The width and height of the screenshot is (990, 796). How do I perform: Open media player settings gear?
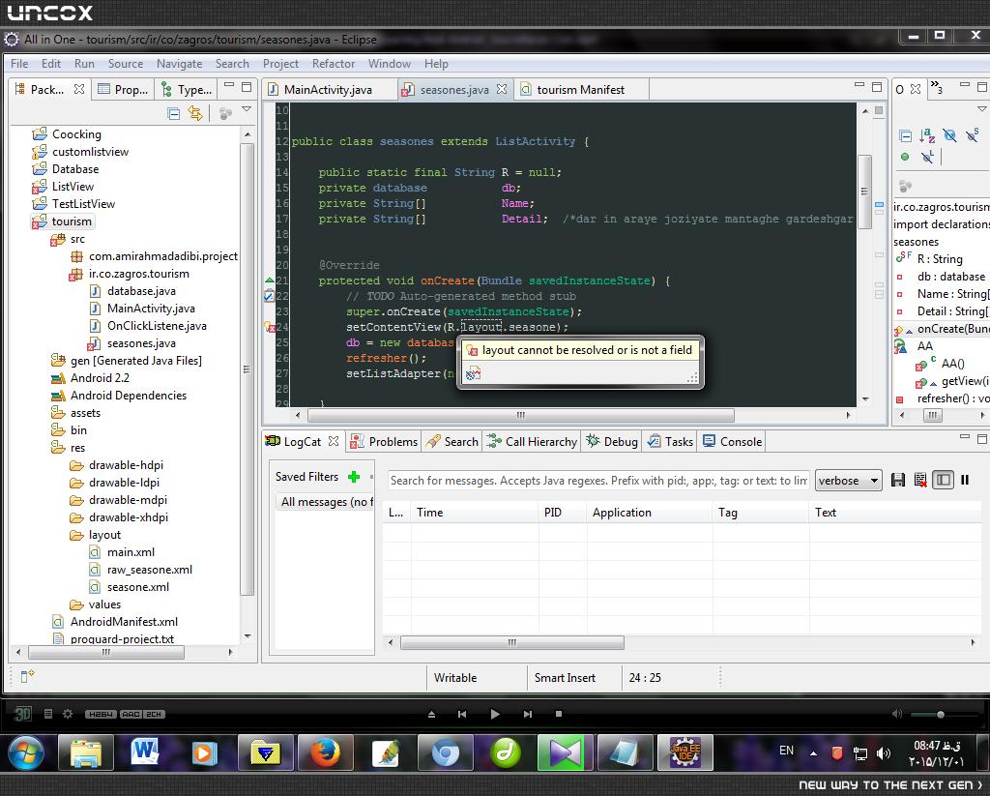coord(67,714)
